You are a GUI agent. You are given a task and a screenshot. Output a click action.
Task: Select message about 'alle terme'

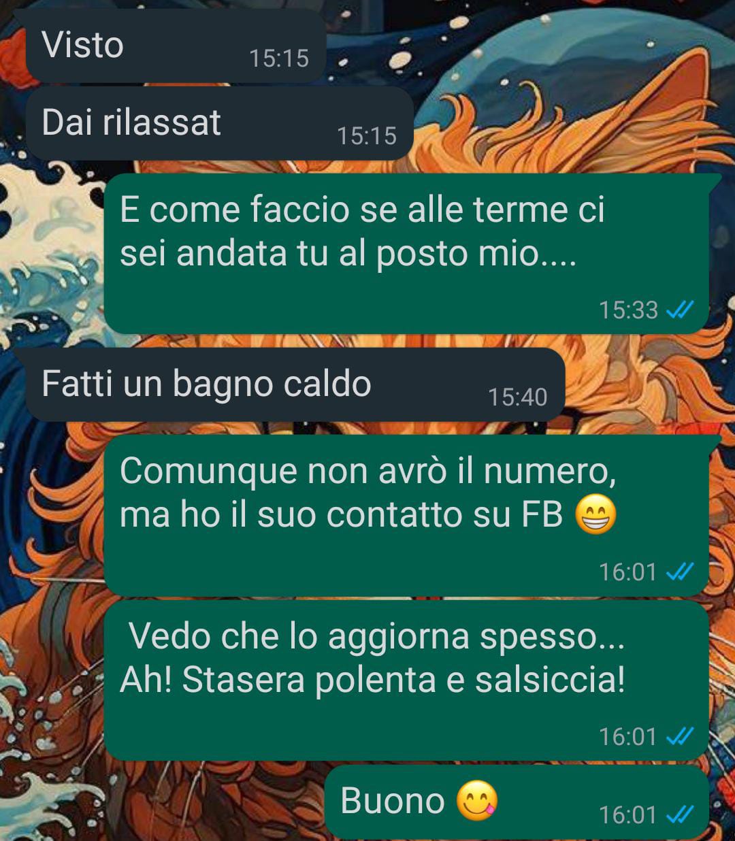[x=406, y=253]
